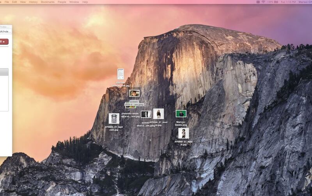Image resolution: width=312 pixels, height=196 pixels.
Task: Click the battery status icon
Action: [x=276, y=2]
